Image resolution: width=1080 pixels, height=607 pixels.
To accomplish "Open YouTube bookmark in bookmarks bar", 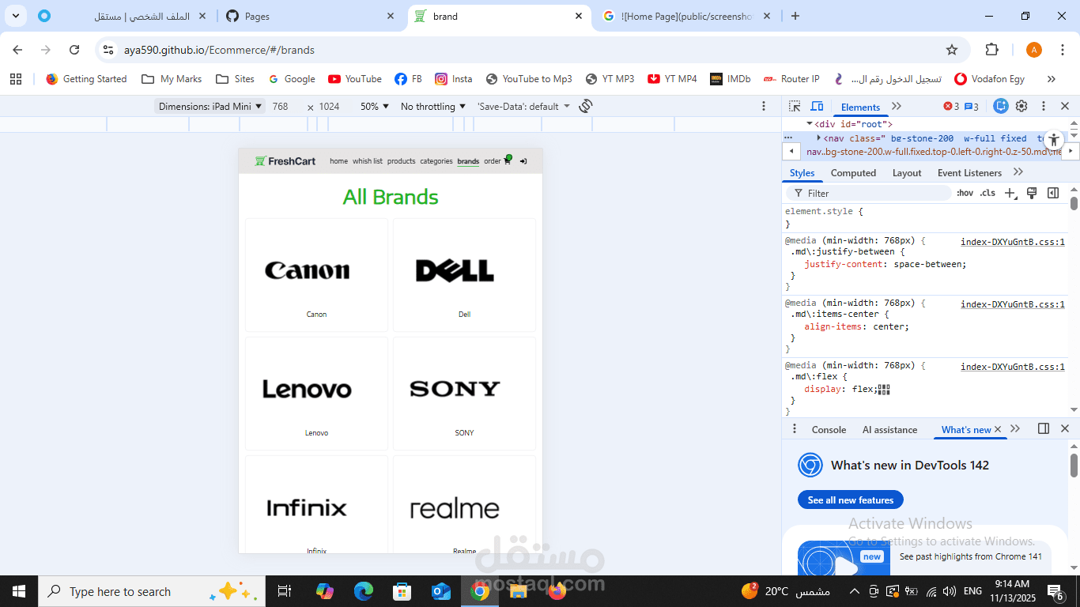I will coord(355,79).
